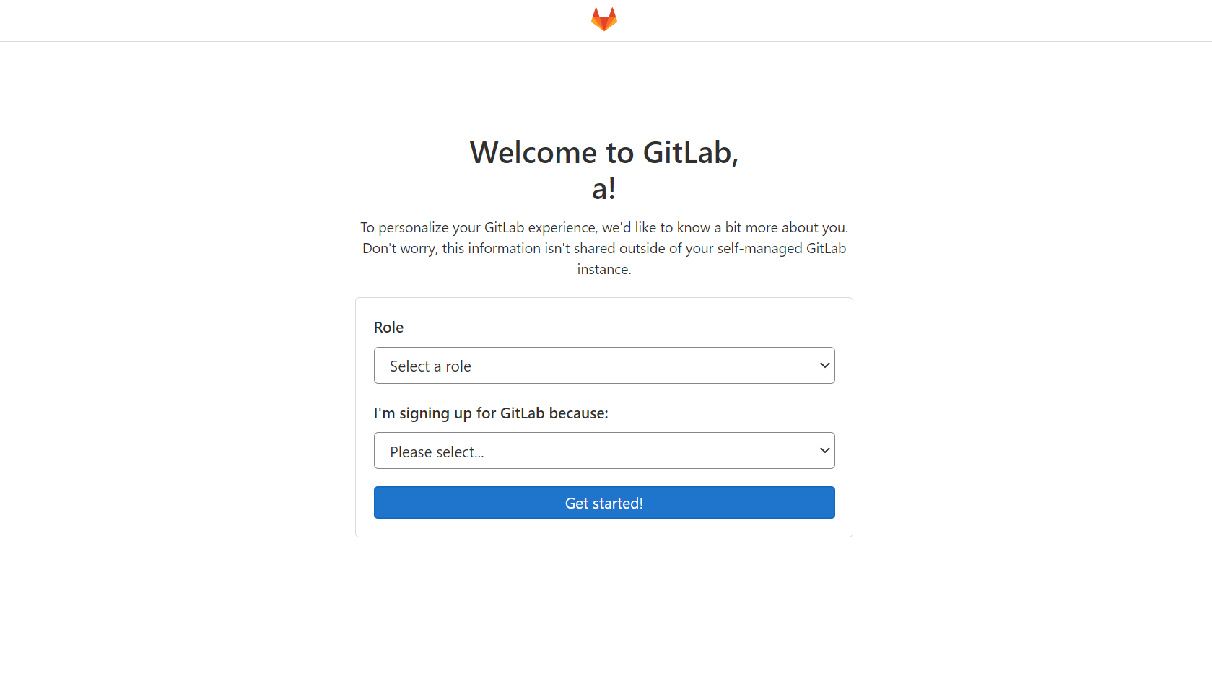Choose the "Please select..." placeholder text
Viewport: 1212px width, 694px height.
point(437,452)
